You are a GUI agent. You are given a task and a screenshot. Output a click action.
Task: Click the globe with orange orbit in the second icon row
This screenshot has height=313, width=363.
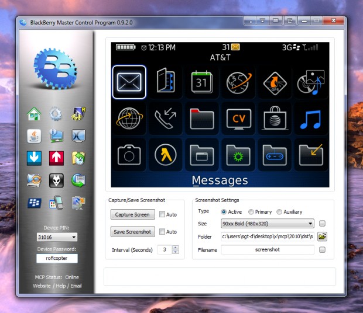coord(129,119)
